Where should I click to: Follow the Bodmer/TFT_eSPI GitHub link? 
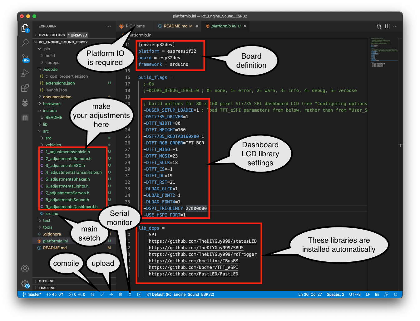[194, 267]
